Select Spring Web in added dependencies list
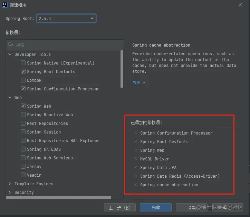Screen dimensions: 250x217 (x=152, y=150)
